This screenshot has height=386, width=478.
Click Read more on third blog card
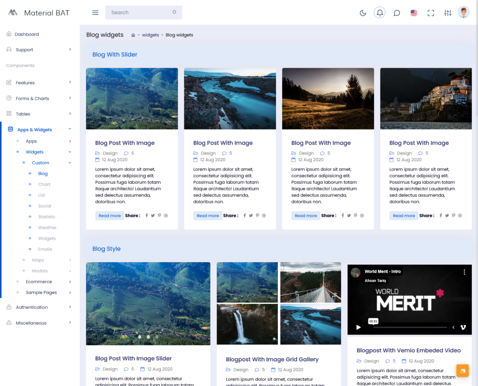click(x=306, y=215)
